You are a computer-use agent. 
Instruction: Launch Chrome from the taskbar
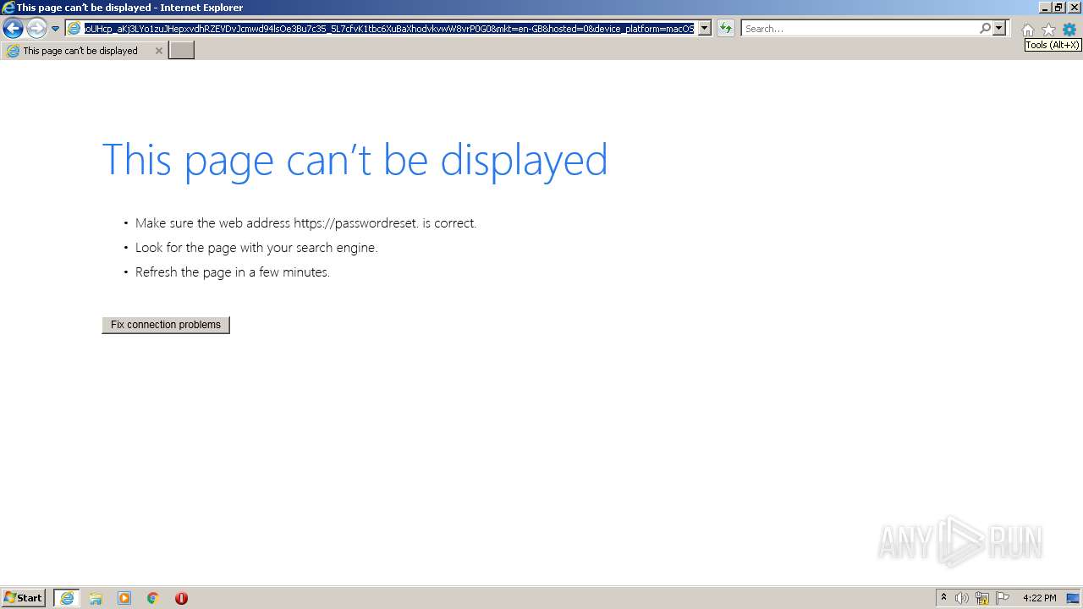coord(153,598)
